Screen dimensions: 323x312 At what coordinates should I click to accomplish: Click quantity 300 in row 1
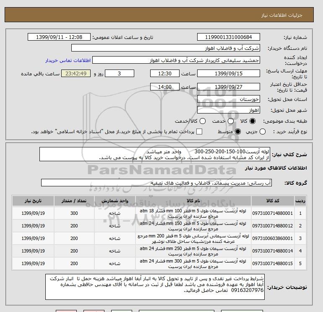click(x=74, y=213)
